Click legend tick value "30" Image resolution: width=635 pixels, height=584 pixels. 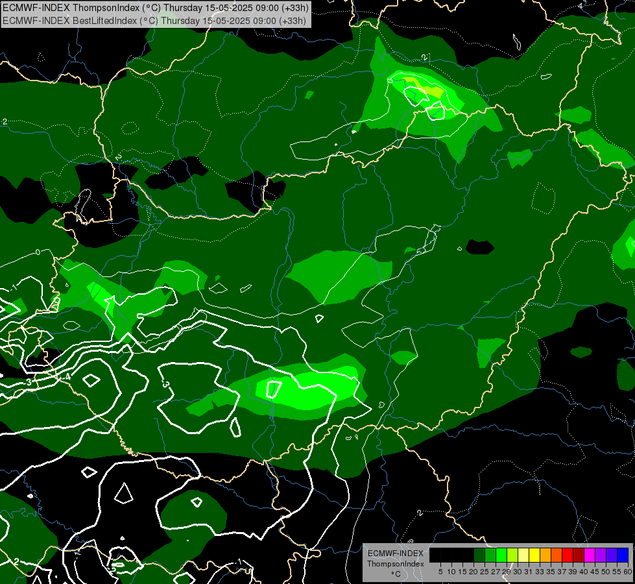pyautogui.click(x=518, y=572)
